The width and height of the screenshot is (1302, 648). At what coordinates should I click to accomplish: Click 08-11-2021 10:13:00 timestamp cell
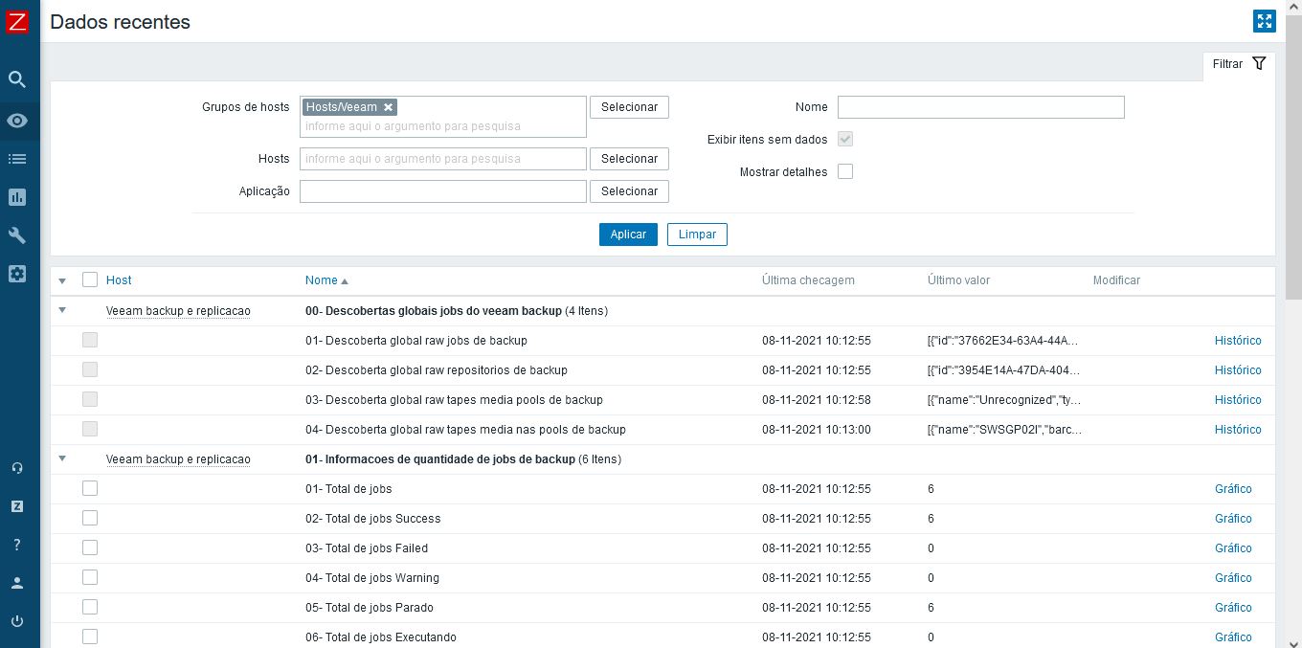(x=817, y=430)
